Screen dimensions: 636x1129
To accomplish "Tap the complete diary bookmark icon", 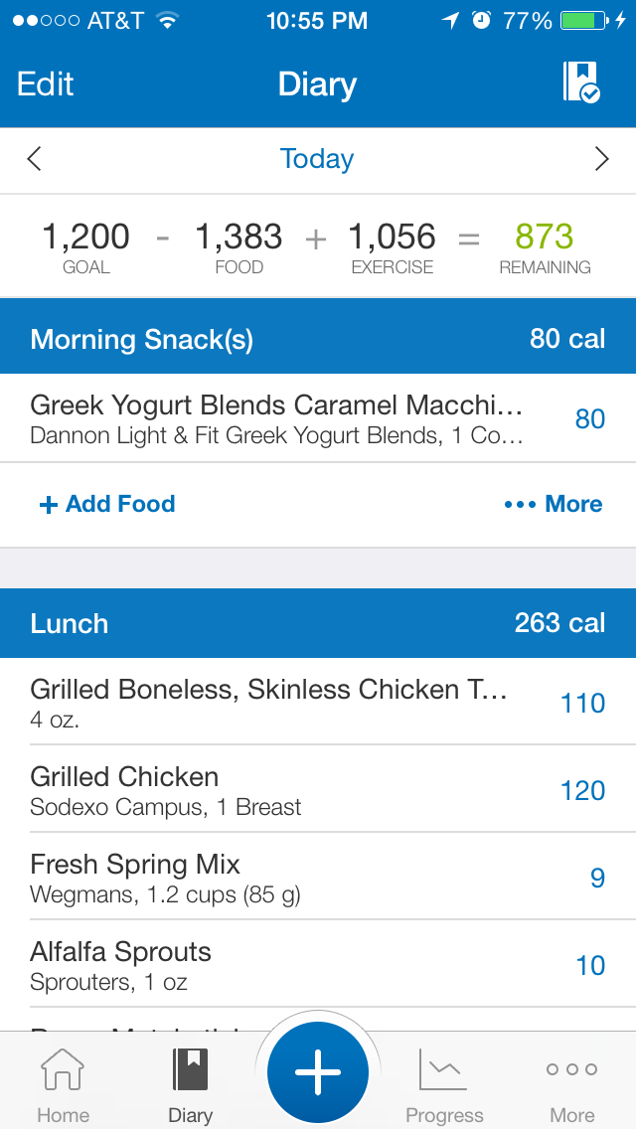I will (581, 82).
